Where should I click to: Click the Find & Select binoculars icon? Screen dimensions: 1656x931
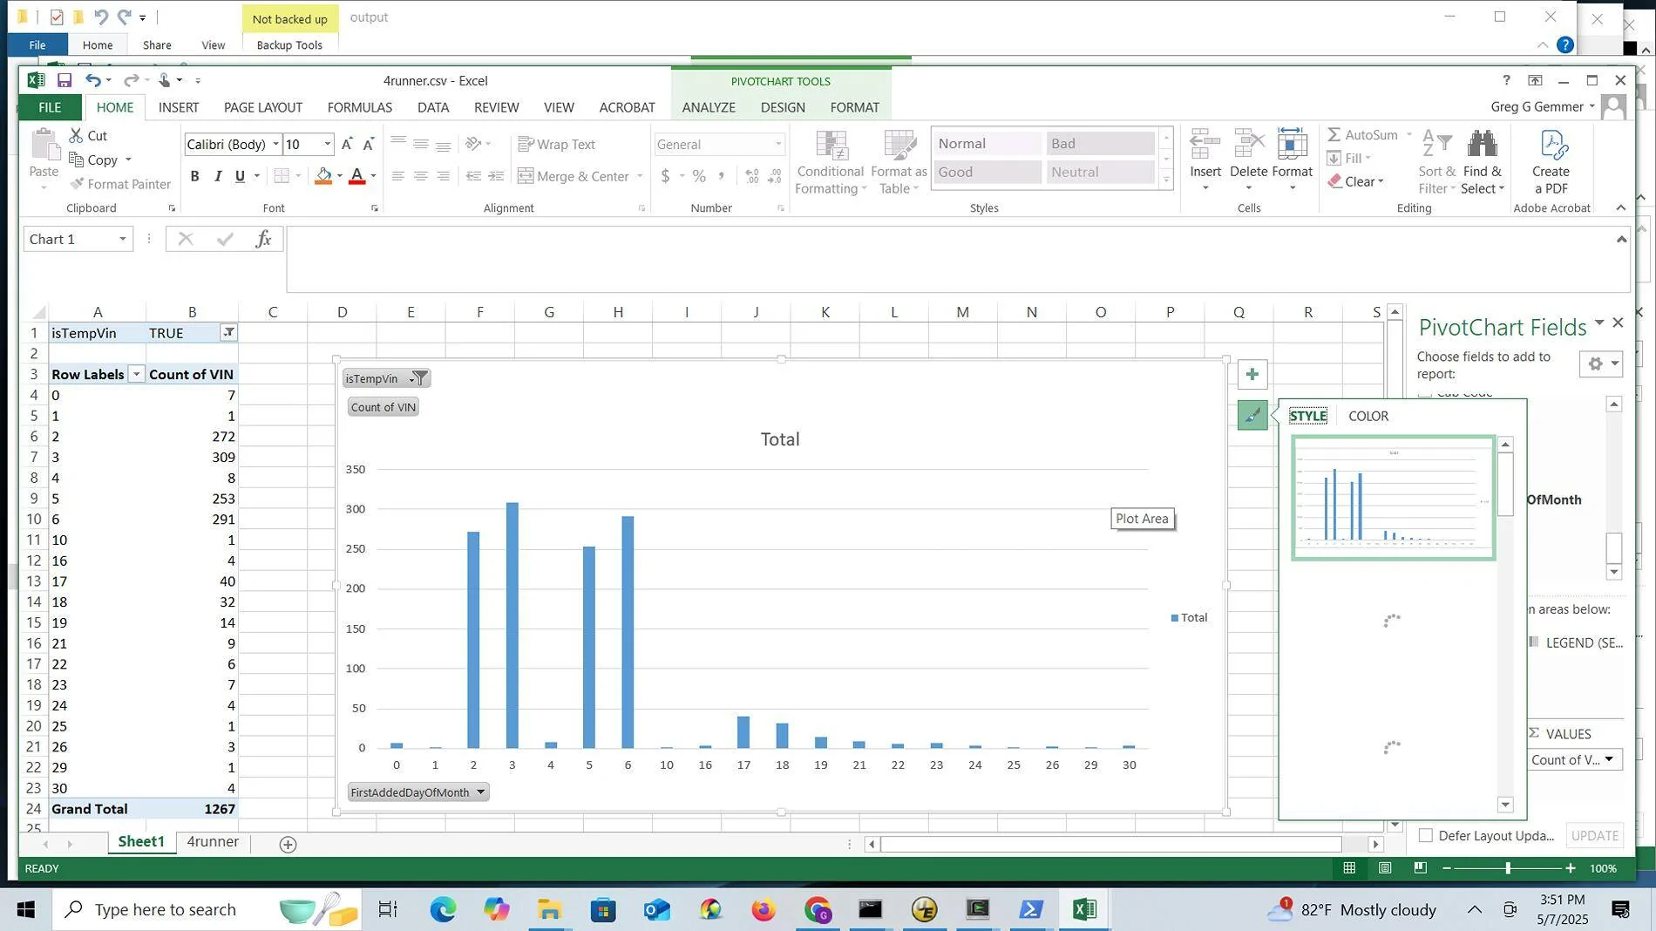tap(1482, 145)
